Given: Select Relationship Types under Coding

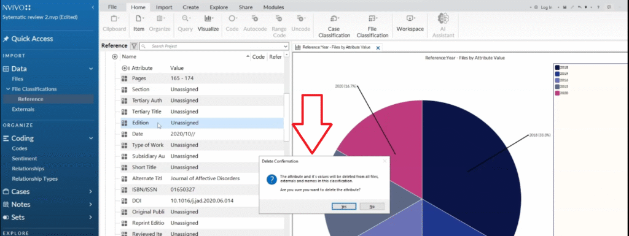Looking at the screenshot, I should click(35, 179).
